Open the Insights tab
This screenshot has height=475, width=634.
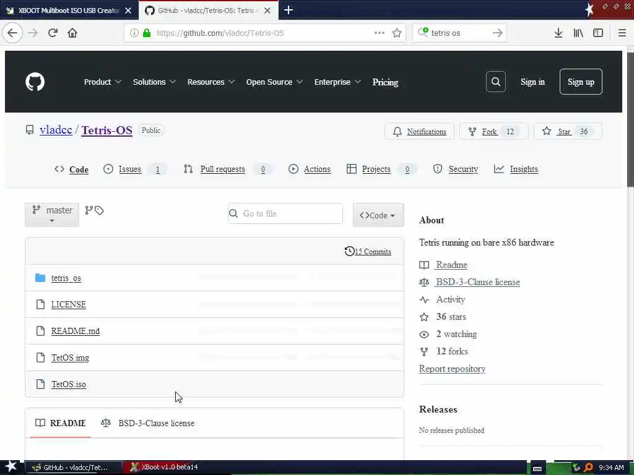pyautogui.click(x=516, y=169)
